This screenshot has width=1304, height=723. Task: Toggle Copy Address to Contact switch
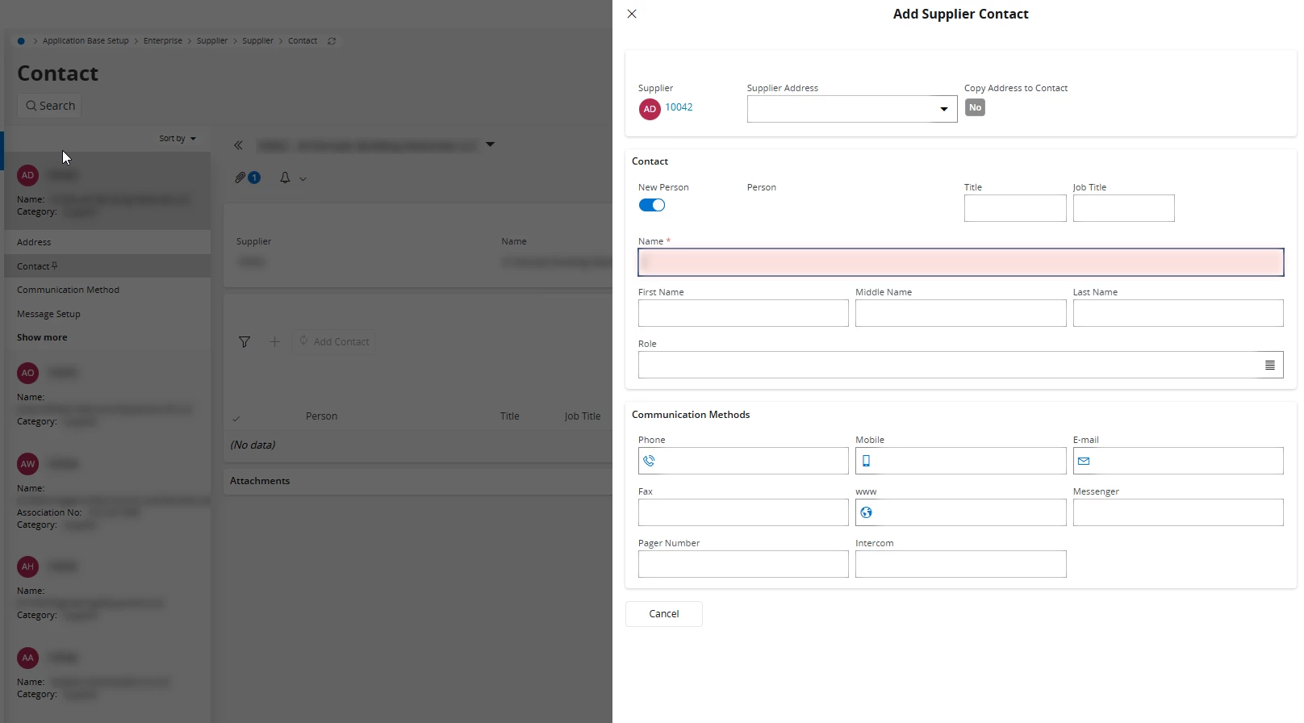pos(975,108)
